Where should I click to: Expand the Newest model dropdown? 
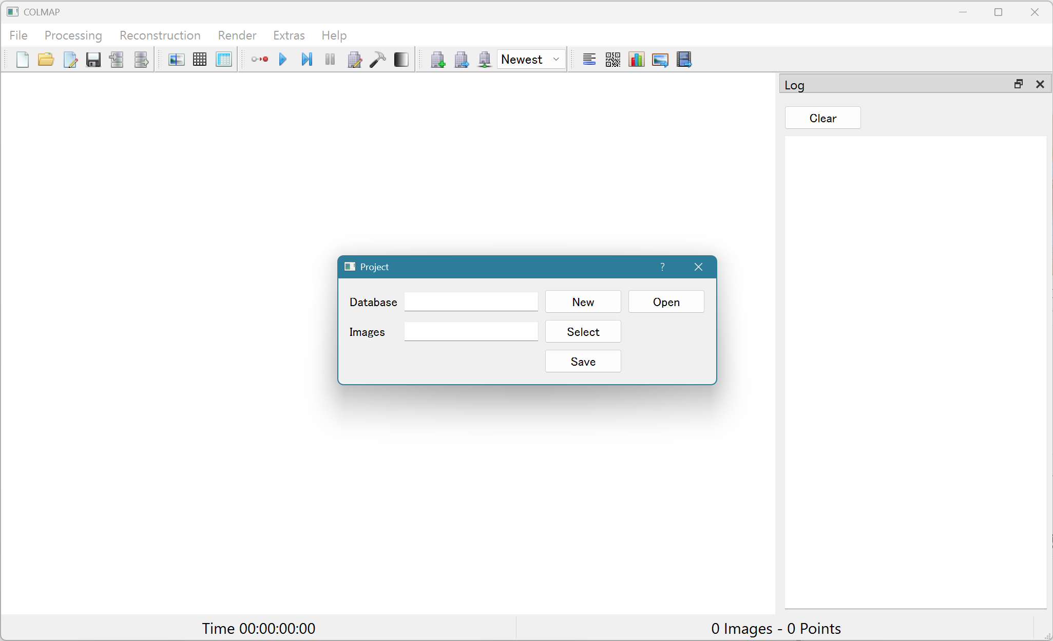tap(531, 60)
